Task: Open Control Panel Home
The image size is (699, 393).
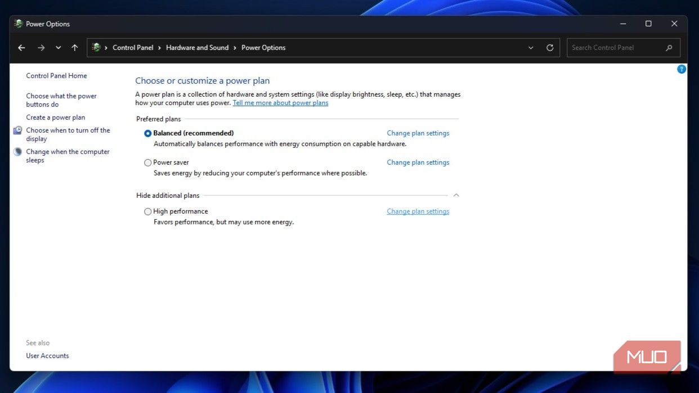Action: point(56,76)
